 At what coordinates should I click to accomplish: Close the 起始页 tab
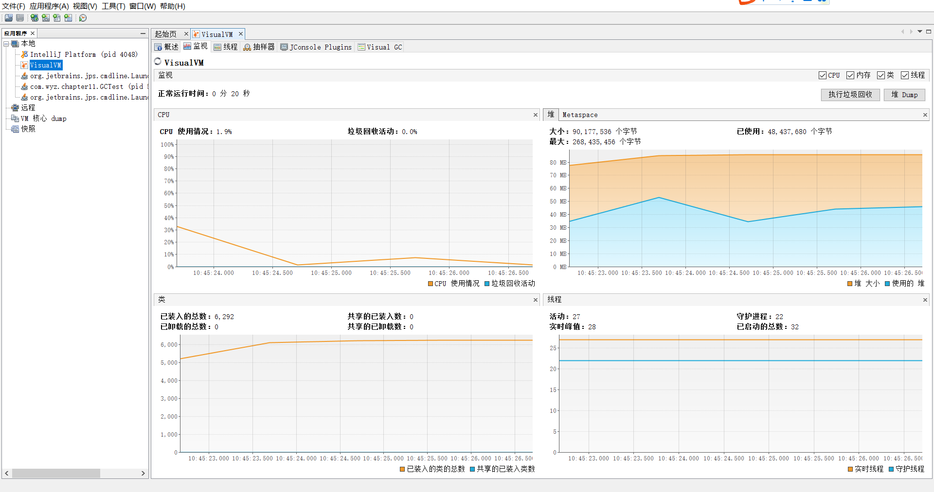(x=186, y=34)
